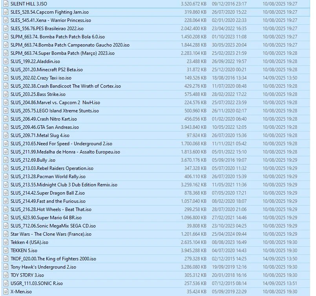Select the file icon for Aladdin.iso
The height and width of the screenshot is (296, 316).
point(5,61)
